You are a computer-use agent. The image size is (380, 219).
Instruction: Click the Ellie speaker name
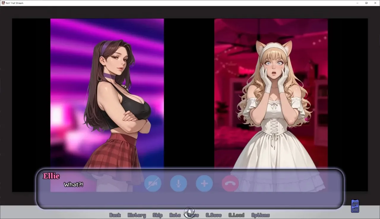coord(51,176)
